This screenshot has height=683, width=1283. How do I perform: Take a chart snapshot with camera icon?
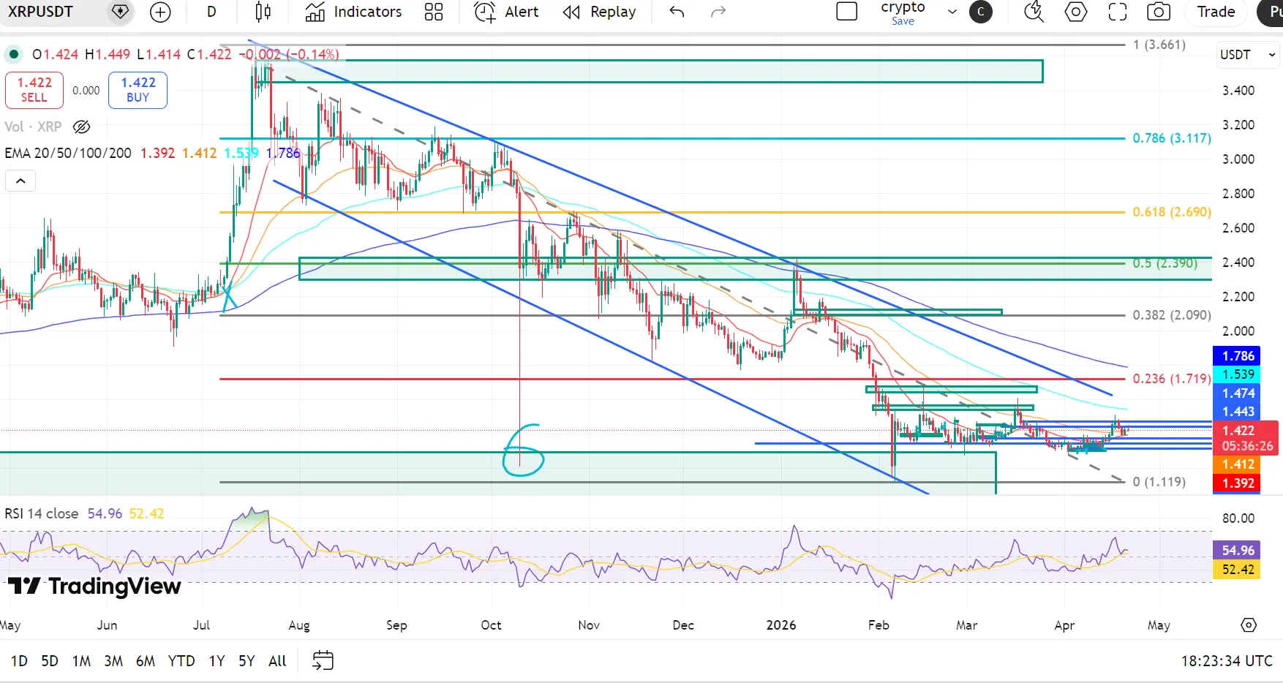pos(1159,12)
